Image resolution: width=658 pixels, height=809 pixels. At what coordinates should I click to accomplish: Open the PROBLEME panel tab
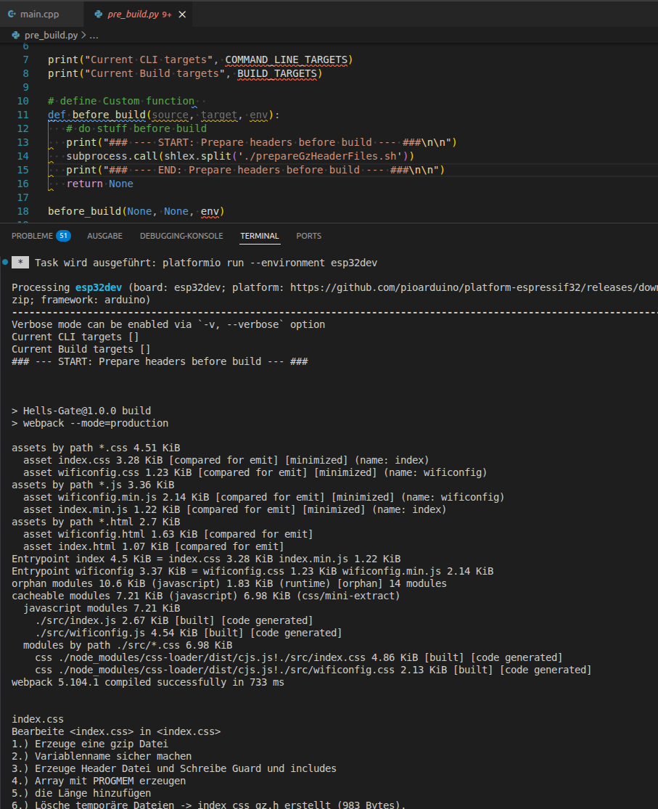point(32,236)
